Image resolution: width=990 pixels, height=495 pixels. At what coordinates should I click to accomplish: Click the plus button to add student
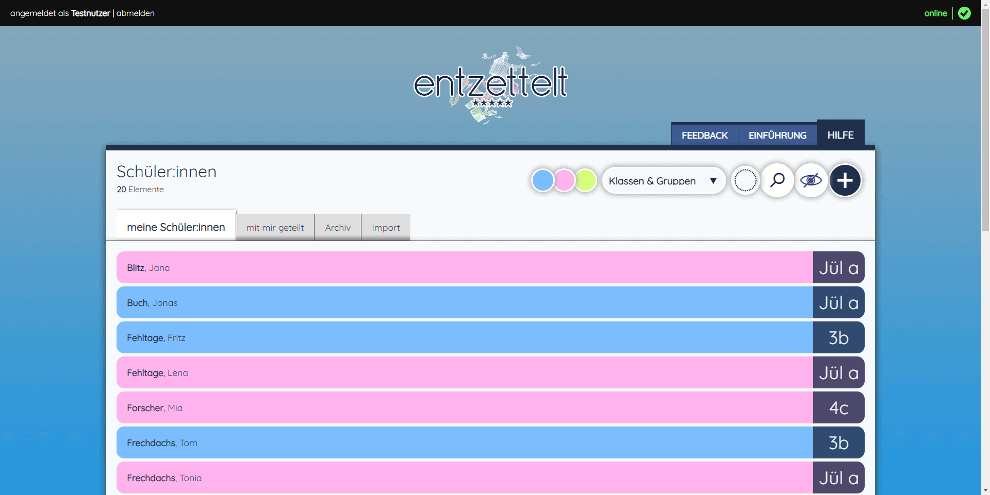click(845, 180)
